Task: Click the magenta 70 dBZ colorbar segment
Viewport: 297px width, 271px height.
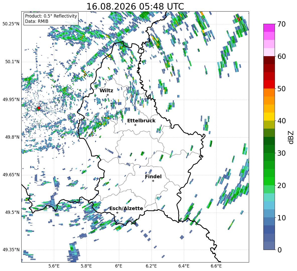Action: pos(269,28)
